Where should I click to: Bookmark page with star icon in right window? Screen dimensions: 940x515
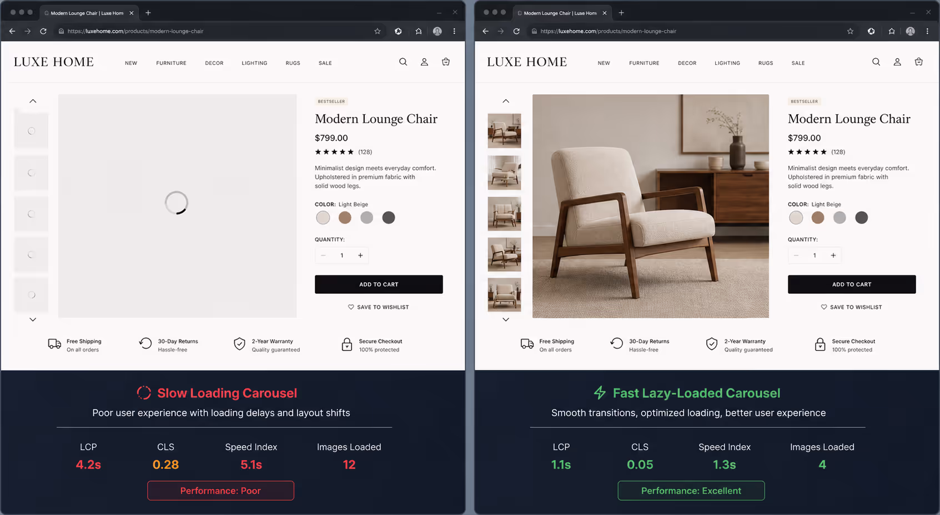851,31
